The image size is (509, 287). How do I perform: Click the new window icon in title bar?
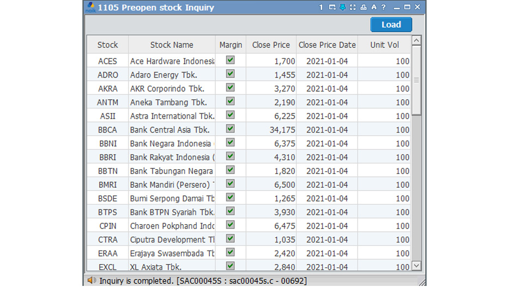pyautogui.click(x=332, y=8)
